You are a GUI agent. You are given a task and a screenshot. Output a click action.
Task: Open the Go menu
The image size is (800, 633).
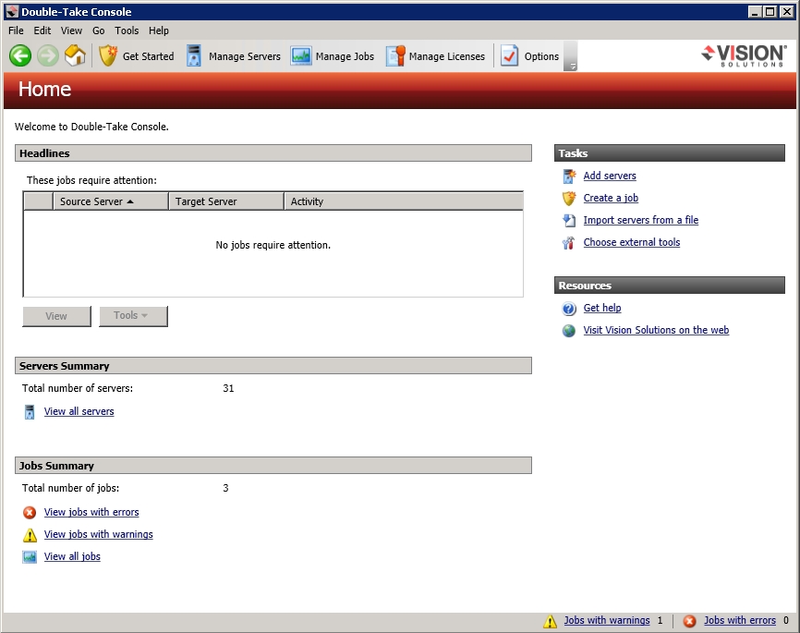pos(99,30)
